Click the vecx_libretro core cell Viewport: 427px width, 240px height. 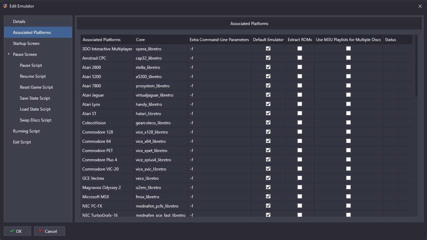pos(161,178)
